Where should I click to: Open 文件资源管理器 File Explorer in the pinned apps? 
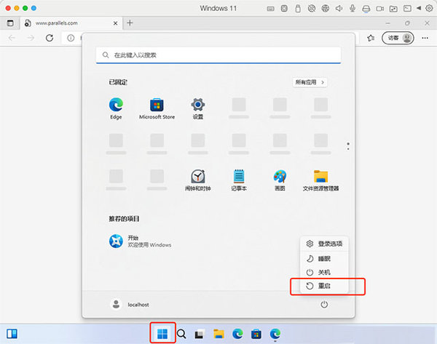320,180
